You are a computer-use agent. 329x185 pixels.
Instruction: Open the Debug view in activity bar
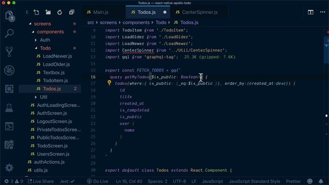point(9,70)
